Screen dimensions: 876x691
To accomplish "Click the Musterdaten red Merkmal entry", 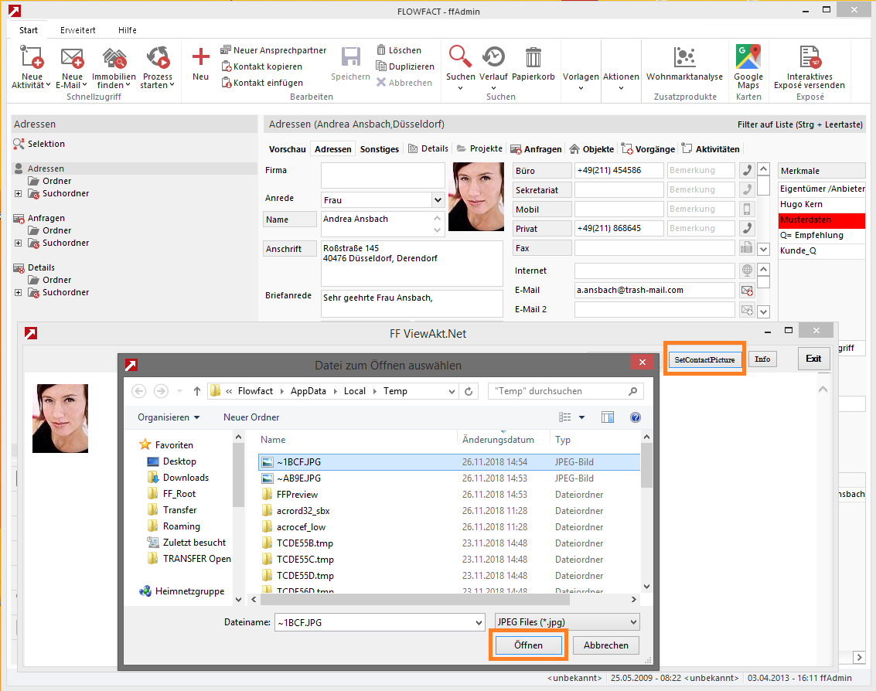I will coord(821,220).
